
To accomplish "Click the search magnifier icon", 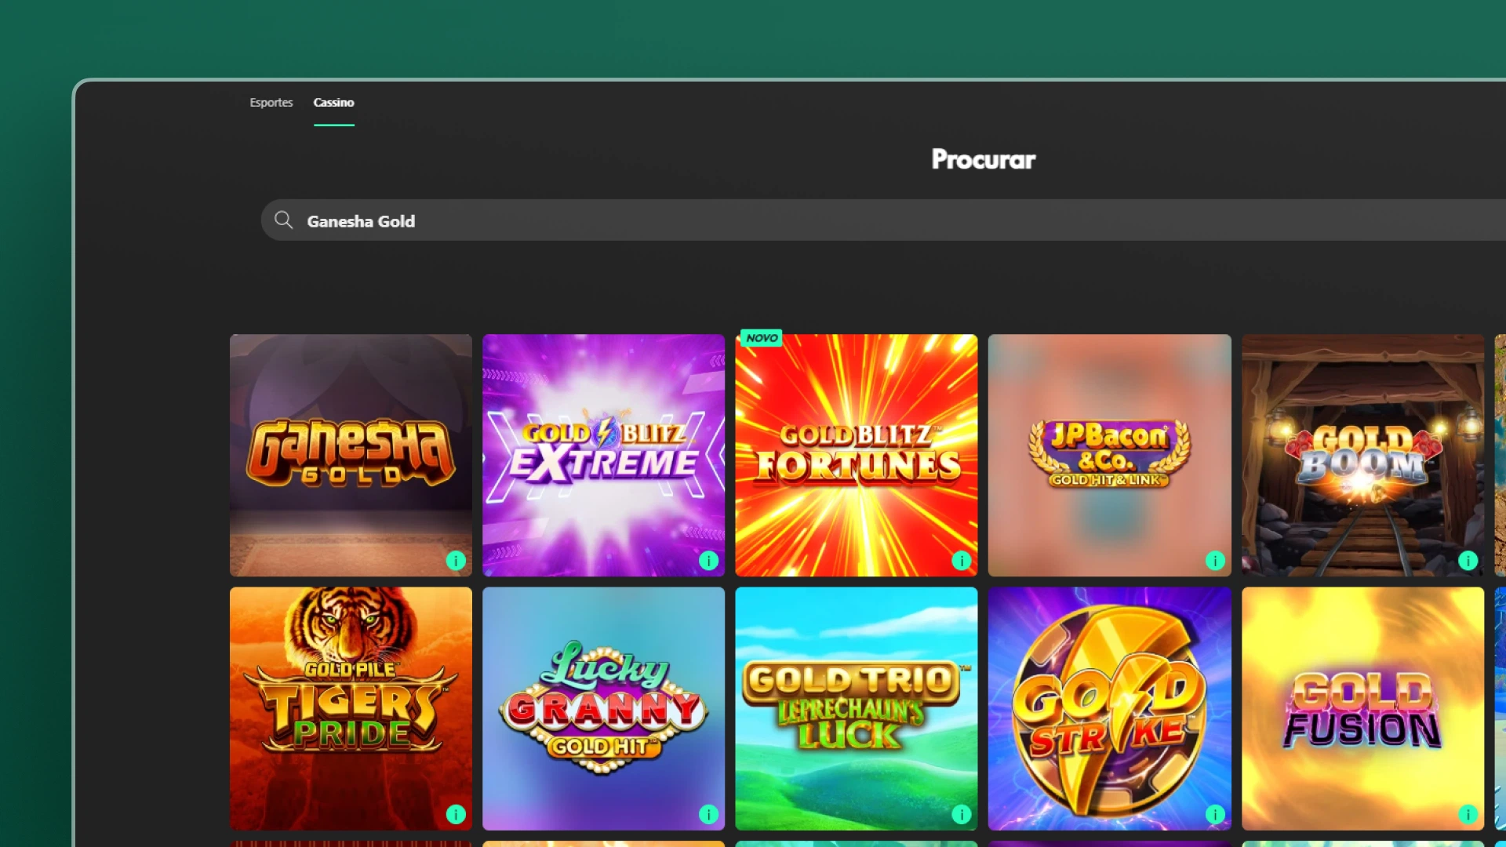I will 284,220.
